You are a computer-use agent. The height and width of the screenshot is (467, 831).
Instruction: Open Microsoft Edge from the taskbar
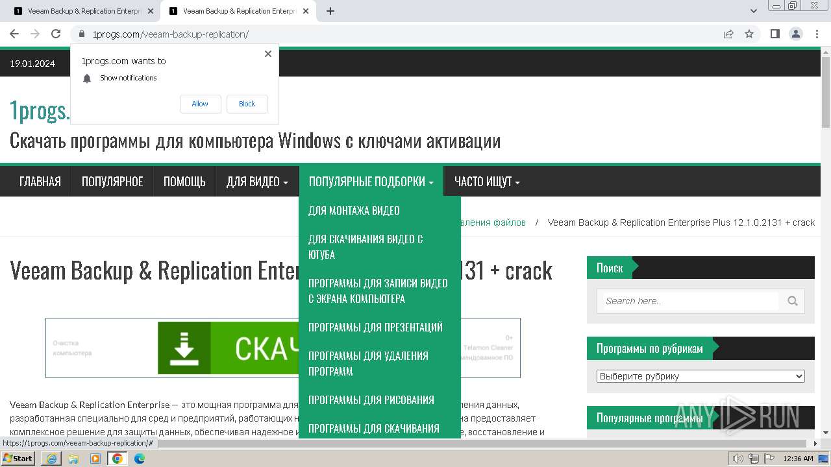pos(140,459)
